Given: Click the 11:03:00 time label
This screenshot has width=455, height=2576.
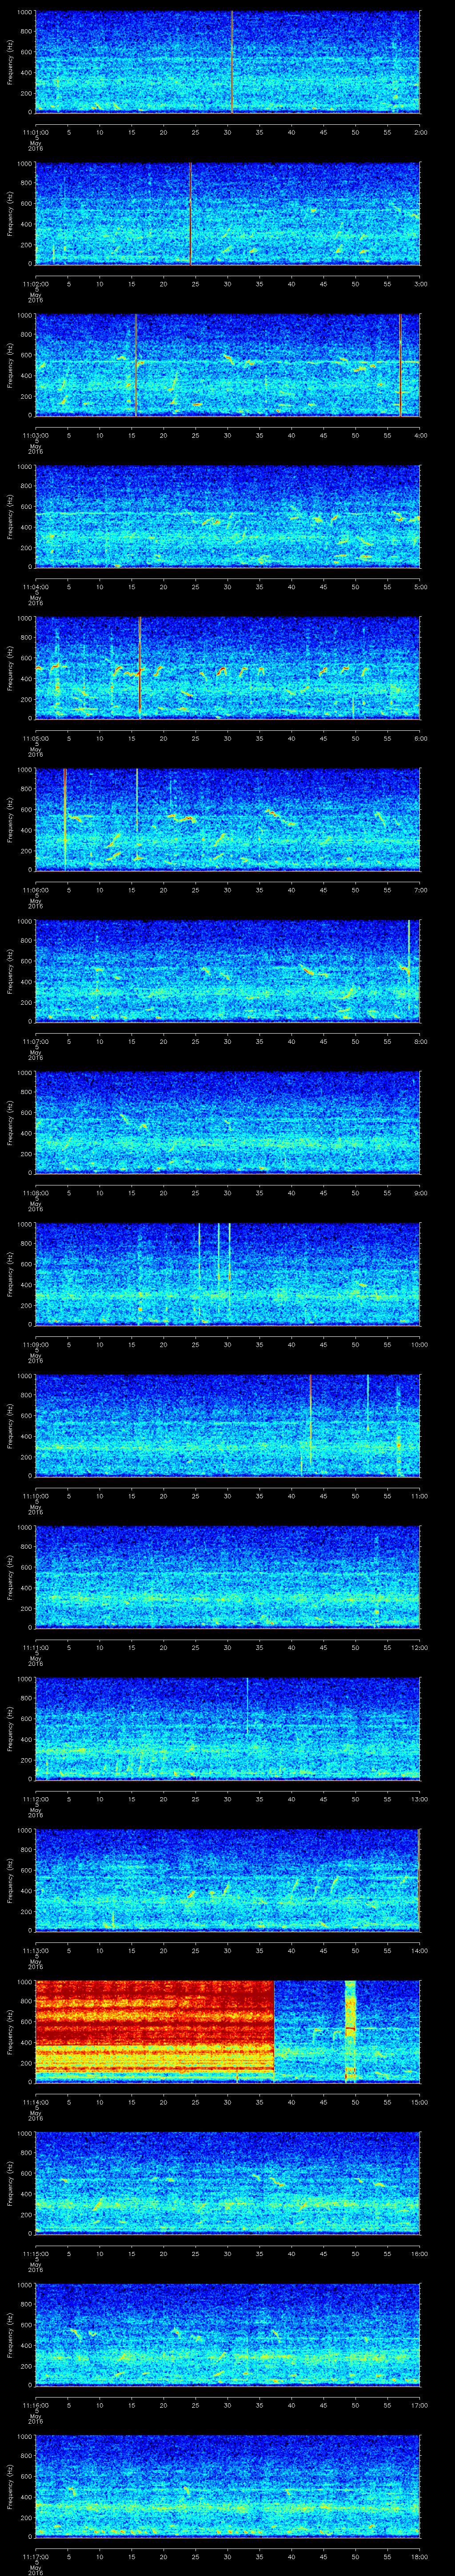Looking at the screenshot, I should pos(35,435).
